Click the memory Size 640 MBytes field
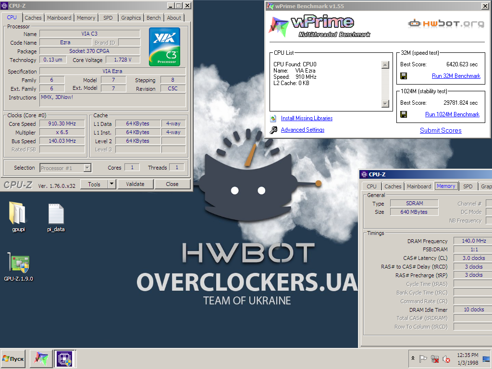The image size is (492, 369). click(x=414, y=212)
